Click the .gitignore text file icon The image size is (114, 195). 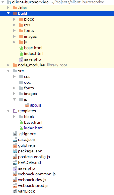[15, 134]
